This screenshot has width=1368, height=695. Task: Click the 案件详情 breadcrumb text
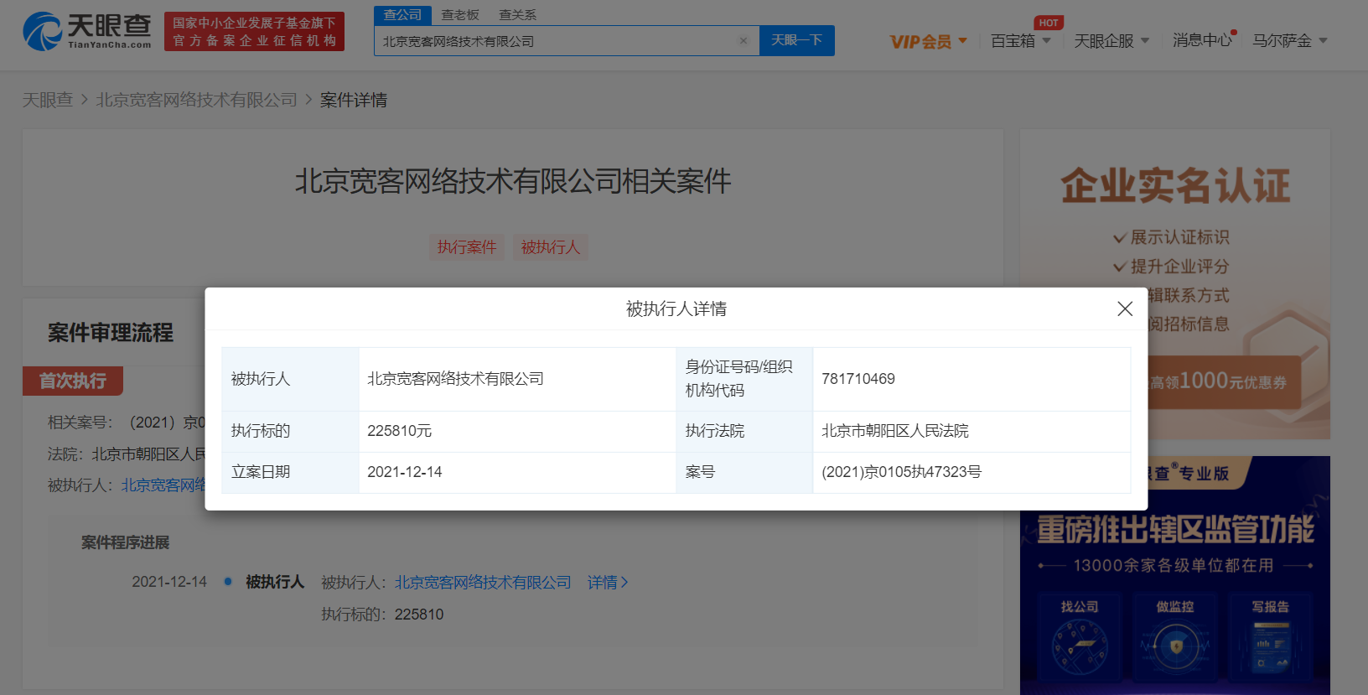click(x=354, y=100)
